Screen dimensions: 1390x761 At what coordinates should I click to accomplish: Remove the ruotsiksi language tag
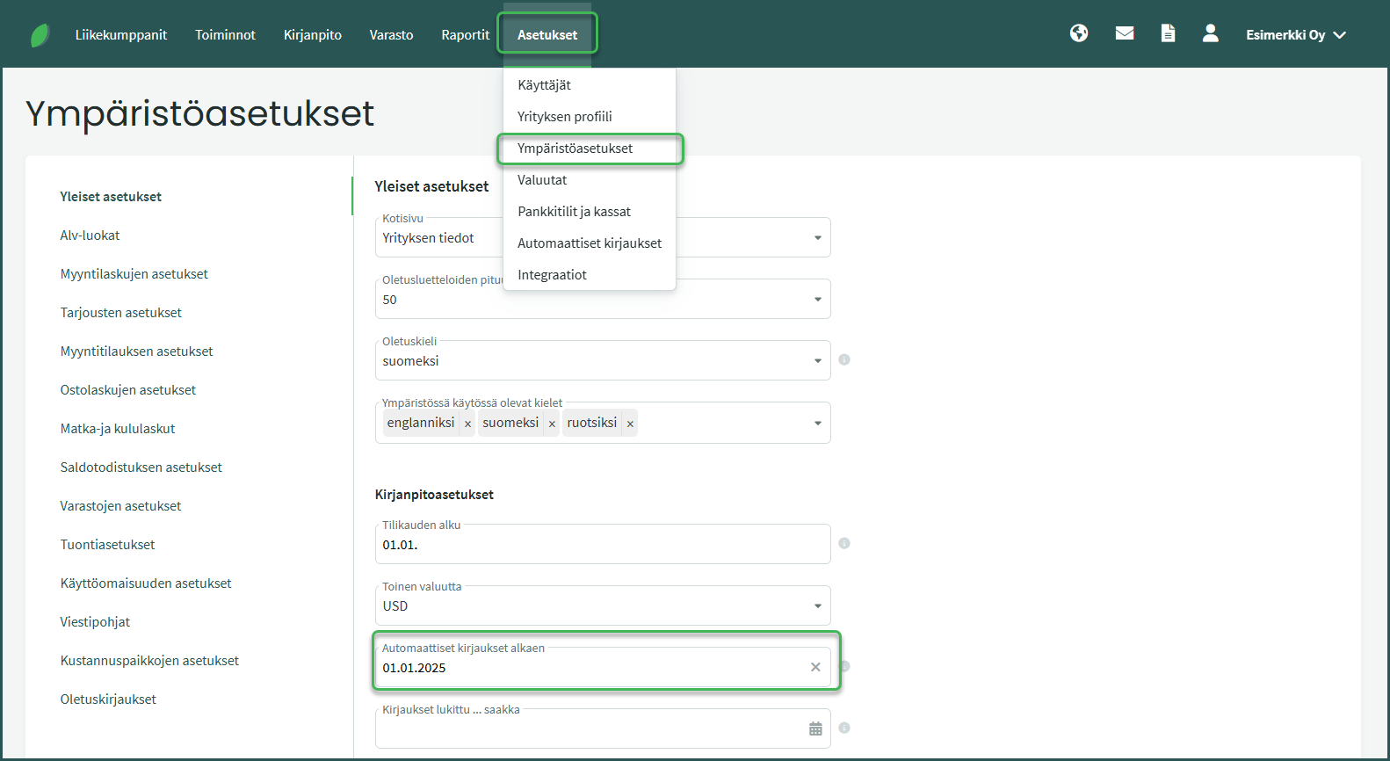[630, 424]
